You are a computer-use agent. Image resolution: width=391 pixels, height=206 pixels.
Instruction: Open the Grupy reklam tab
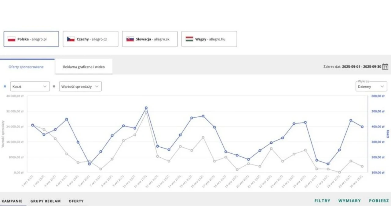click(46, 201)
